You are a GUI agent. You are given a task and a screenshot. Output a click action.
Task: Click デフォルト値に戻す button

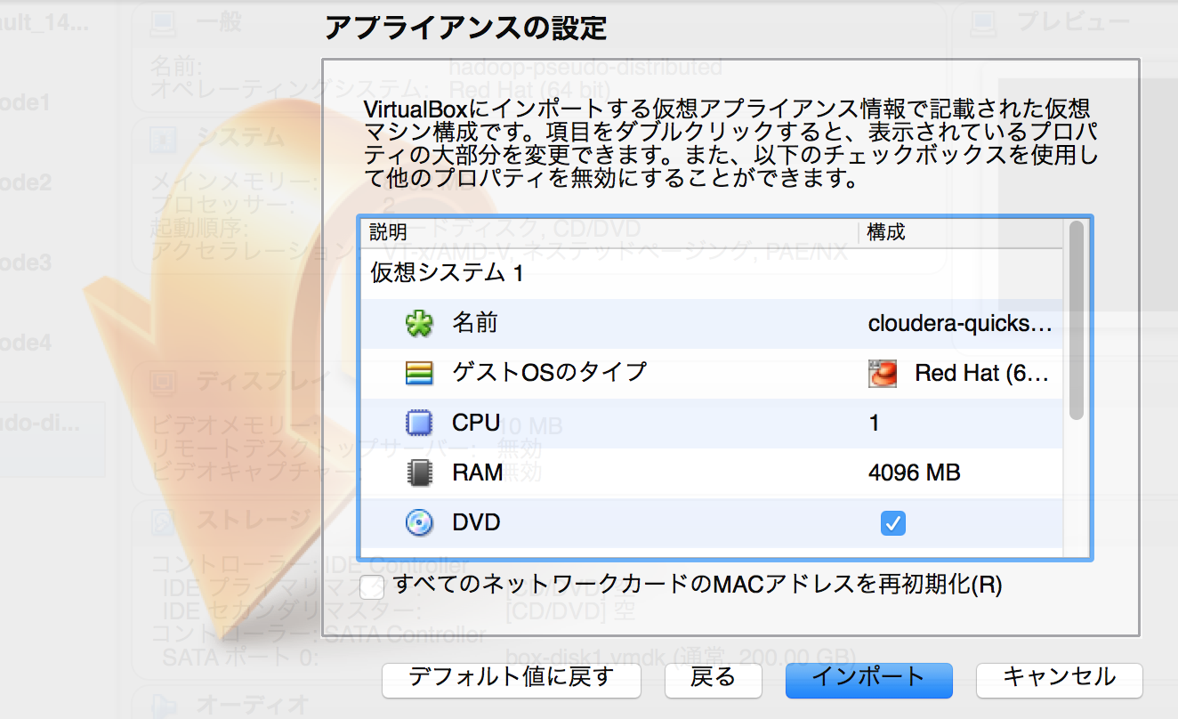coord(512,680)
